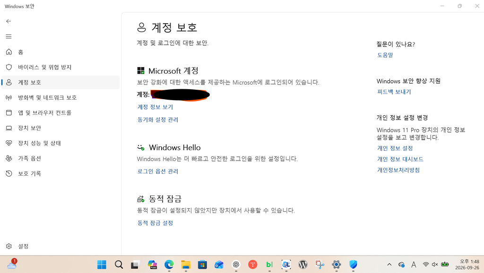Click the Microsoft 계정 heading icon

click(x=141, y=71)
